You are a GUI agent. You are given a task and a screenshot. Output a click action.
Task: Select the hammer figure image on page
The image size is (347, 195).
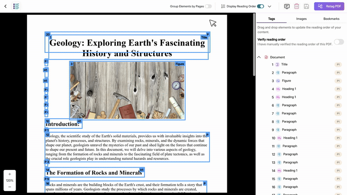click(127, 90)
